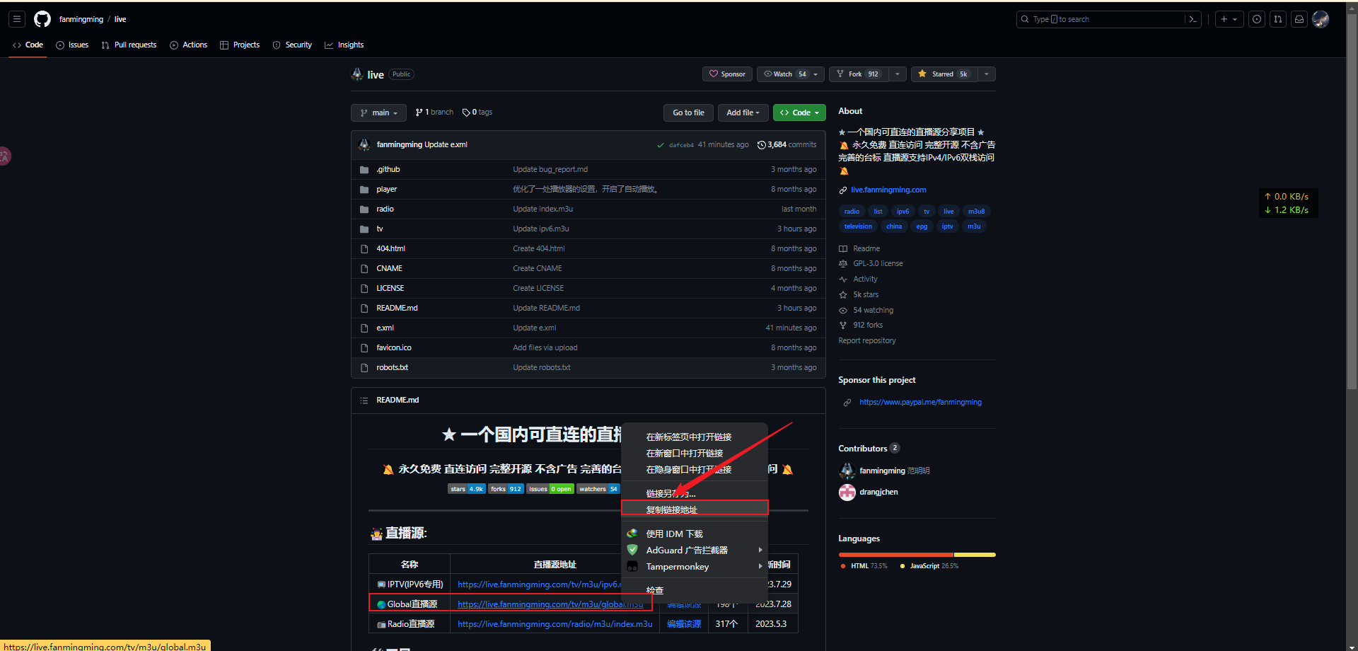This screenshot has height=651, width=1358.
Task: Expand the main branch selector
Action: tap(378, 113)
